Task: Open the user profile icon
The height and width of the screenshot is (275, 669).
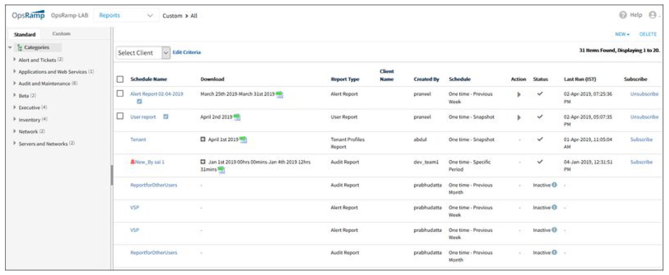Action: (653, 15)
